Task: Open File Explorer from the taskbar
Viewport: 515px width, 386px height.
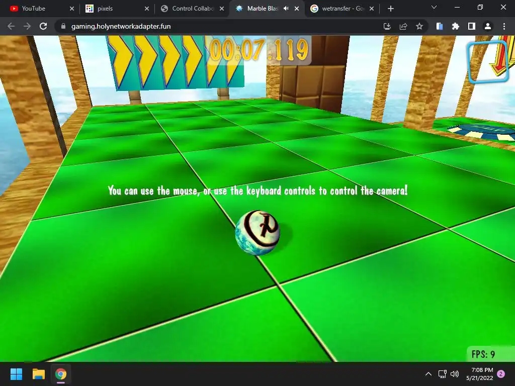Action: coord(38,374)
